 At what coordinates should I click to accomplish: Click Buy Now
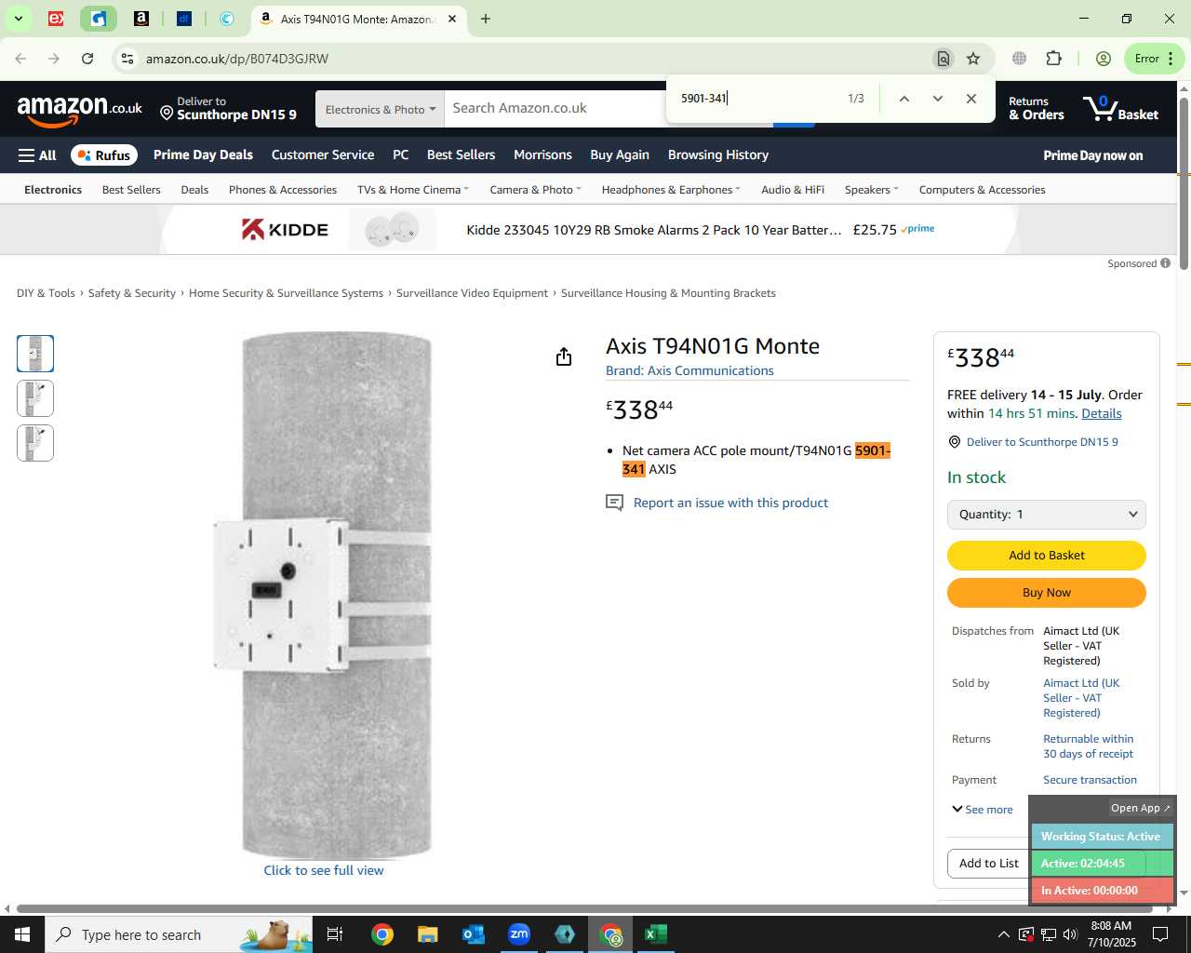[x=1046, y=593]
